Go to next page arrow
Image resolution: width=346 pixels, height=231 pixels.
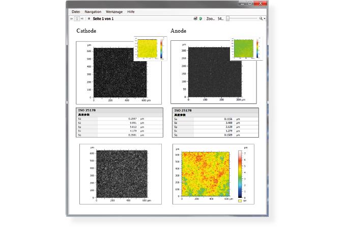(x=82, y=19)
